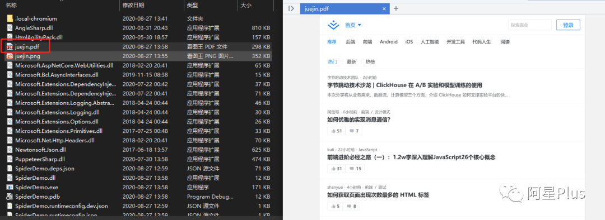Click author link 字节跳动技术团队
Screen dimensions: 605x220
point(343,77)
